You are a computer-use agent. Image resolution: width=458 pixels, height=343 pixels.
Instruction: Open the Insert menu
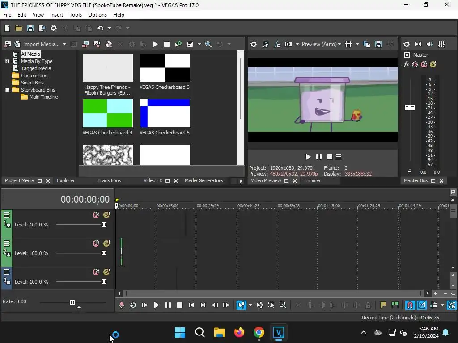(56, 15)
